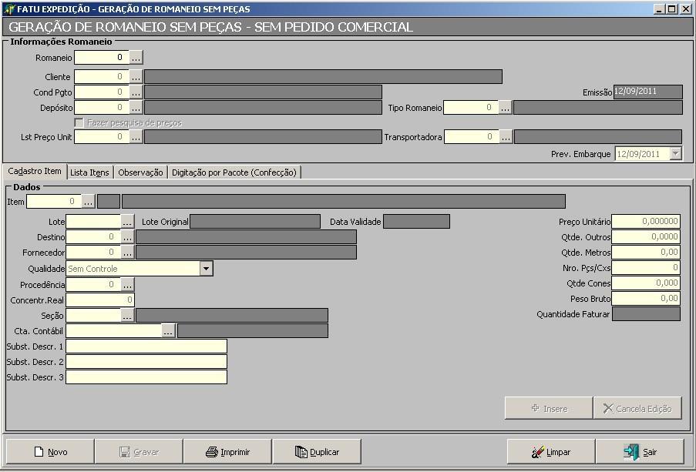This screenshot has width=696, height=472.
Task: Open lookup button next to Transportadora field
Action: click(x=506, y=137)
